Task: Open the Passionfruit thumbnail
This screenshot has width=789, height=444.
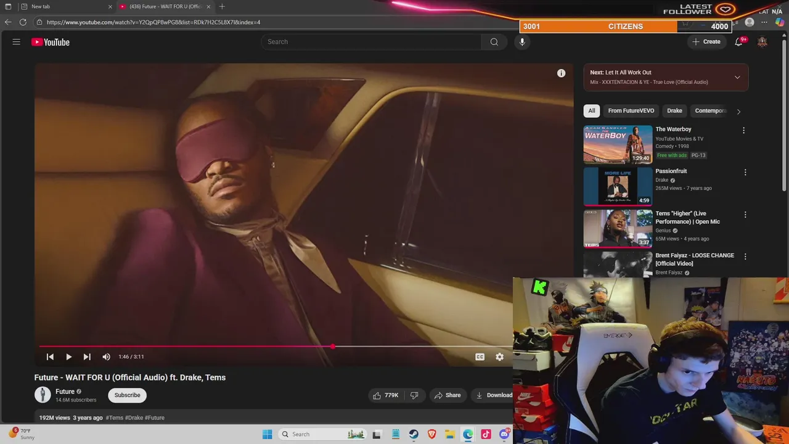Action: tap(618, 186)
